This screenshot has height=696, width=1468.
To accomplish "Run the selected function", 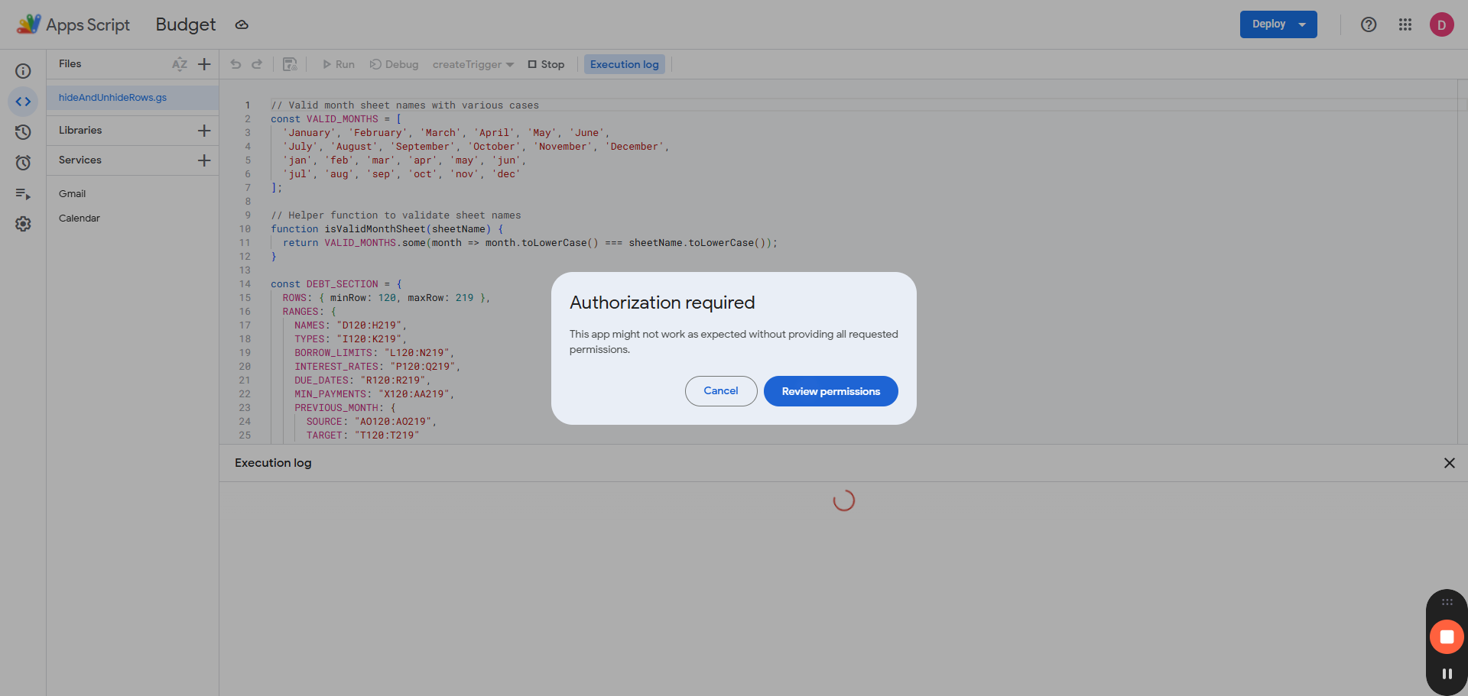I will (x=339, y=64).
